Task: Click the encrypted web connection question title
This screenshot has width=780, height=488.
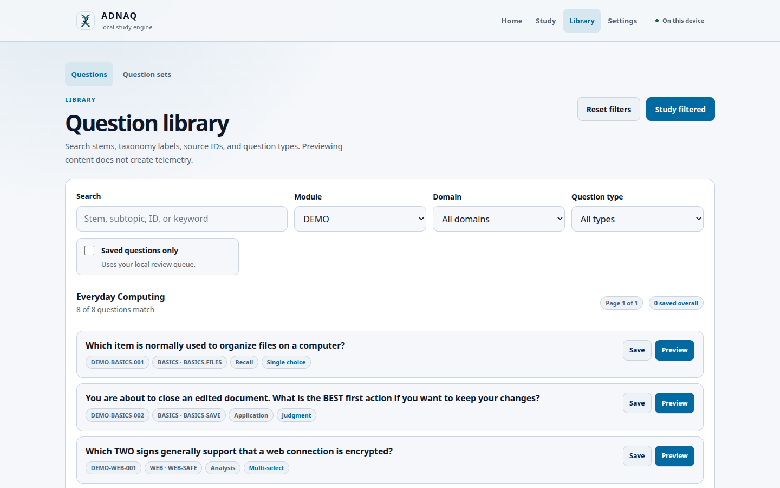Action: (x=239, y=451)
